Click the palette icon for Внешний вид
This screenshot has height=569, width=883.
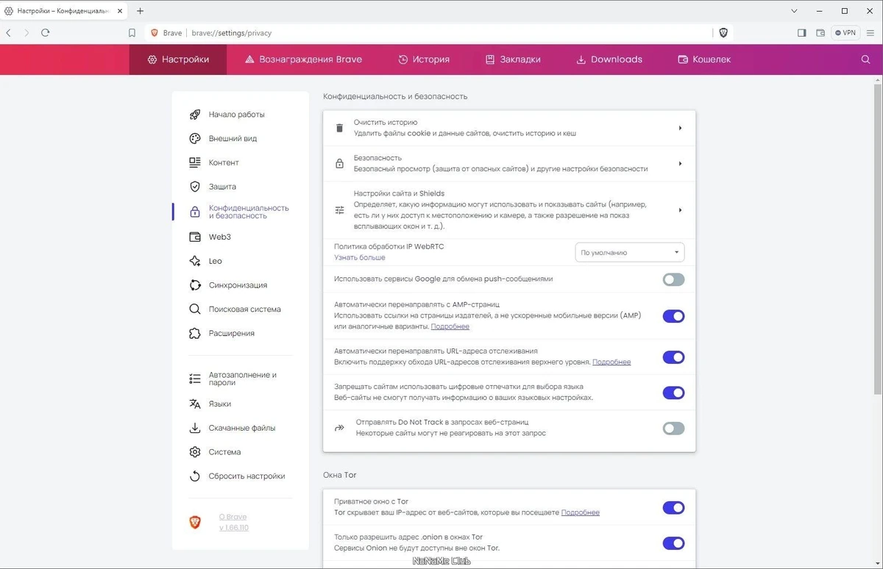click(195, 139)
